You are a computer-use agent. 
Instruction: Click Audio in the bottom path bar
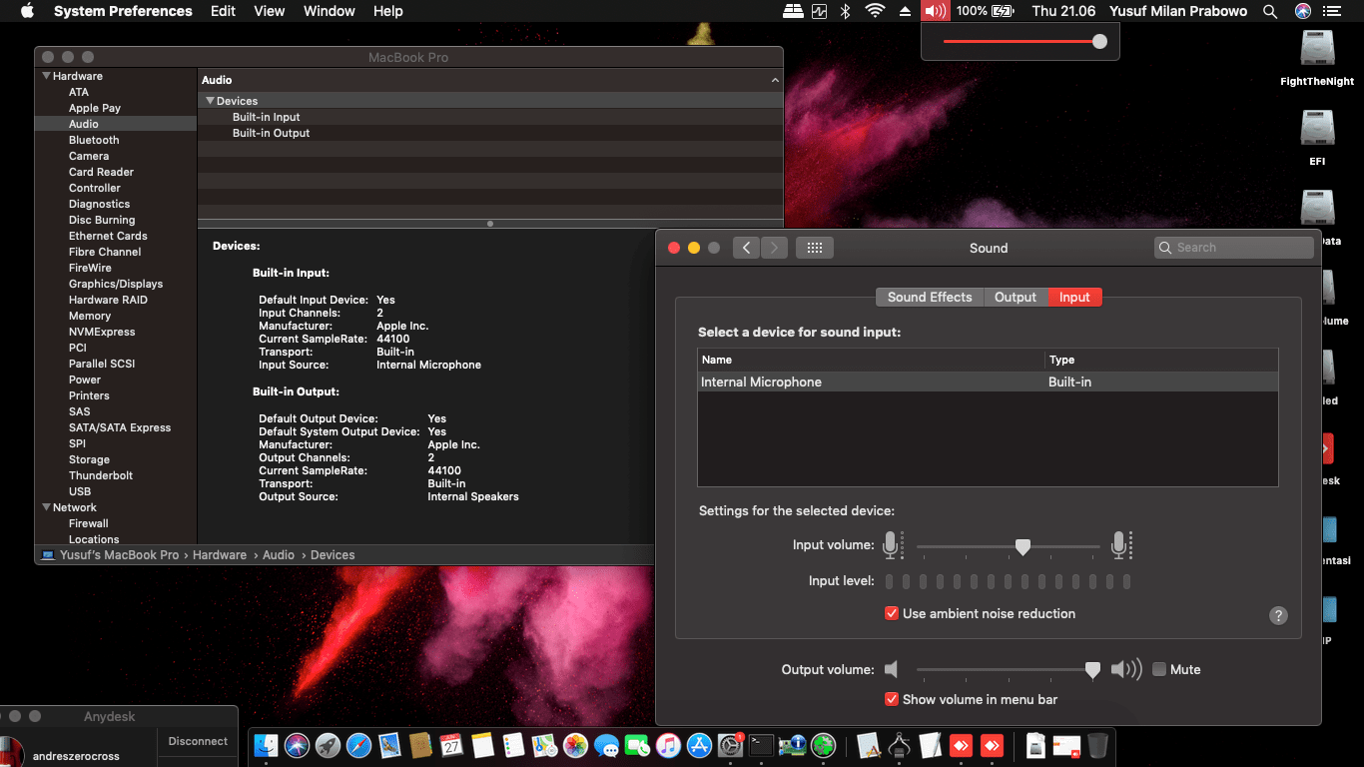point(279,555)
